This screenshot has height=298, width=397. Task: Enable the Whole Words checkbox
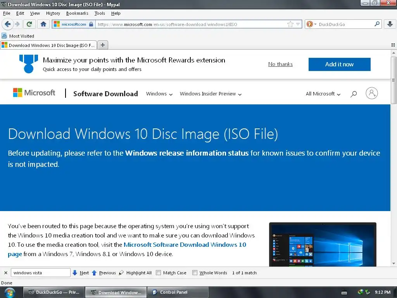tap(195, 273)
